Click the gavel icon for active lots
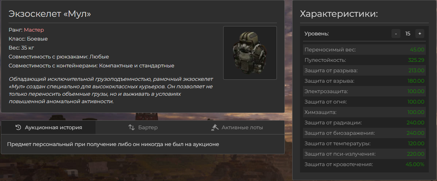 point(215,128)
